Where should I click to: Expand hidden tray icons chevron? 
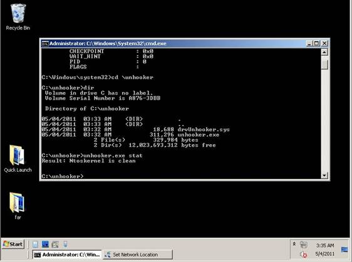294,244
